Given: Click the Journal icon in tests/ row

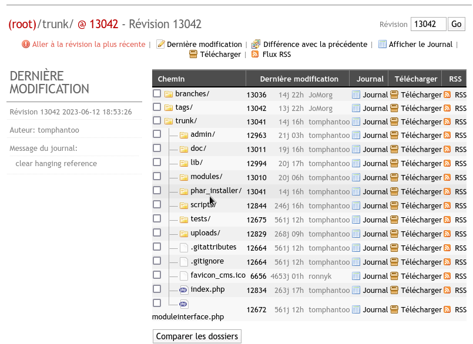Looking at the screenshot, I should pos(356,220).
